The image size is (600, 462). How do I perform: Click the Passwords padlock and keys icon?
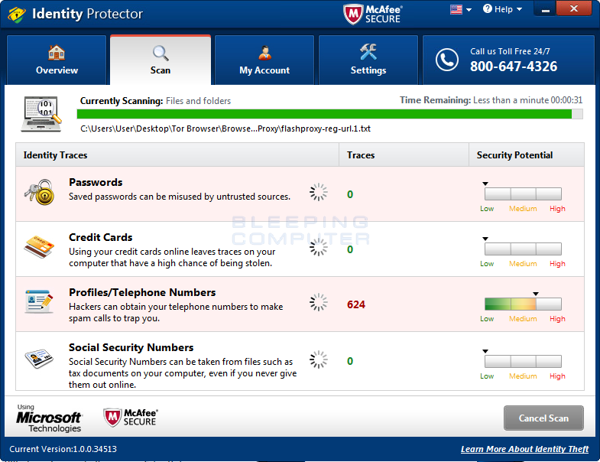pyautogui.click(x=38, y=191)
